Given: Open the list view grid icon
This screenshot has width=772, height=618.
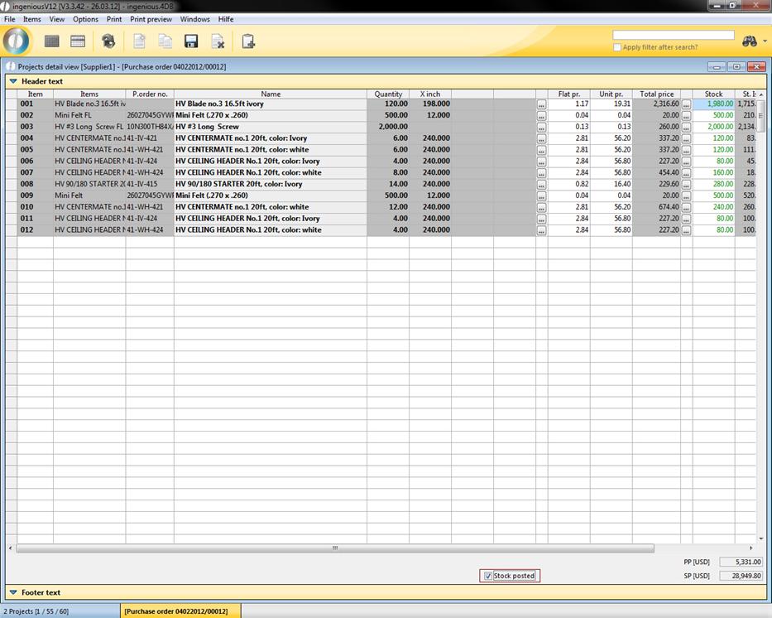Looking at the screenshot, I should [x=52, y=41].
